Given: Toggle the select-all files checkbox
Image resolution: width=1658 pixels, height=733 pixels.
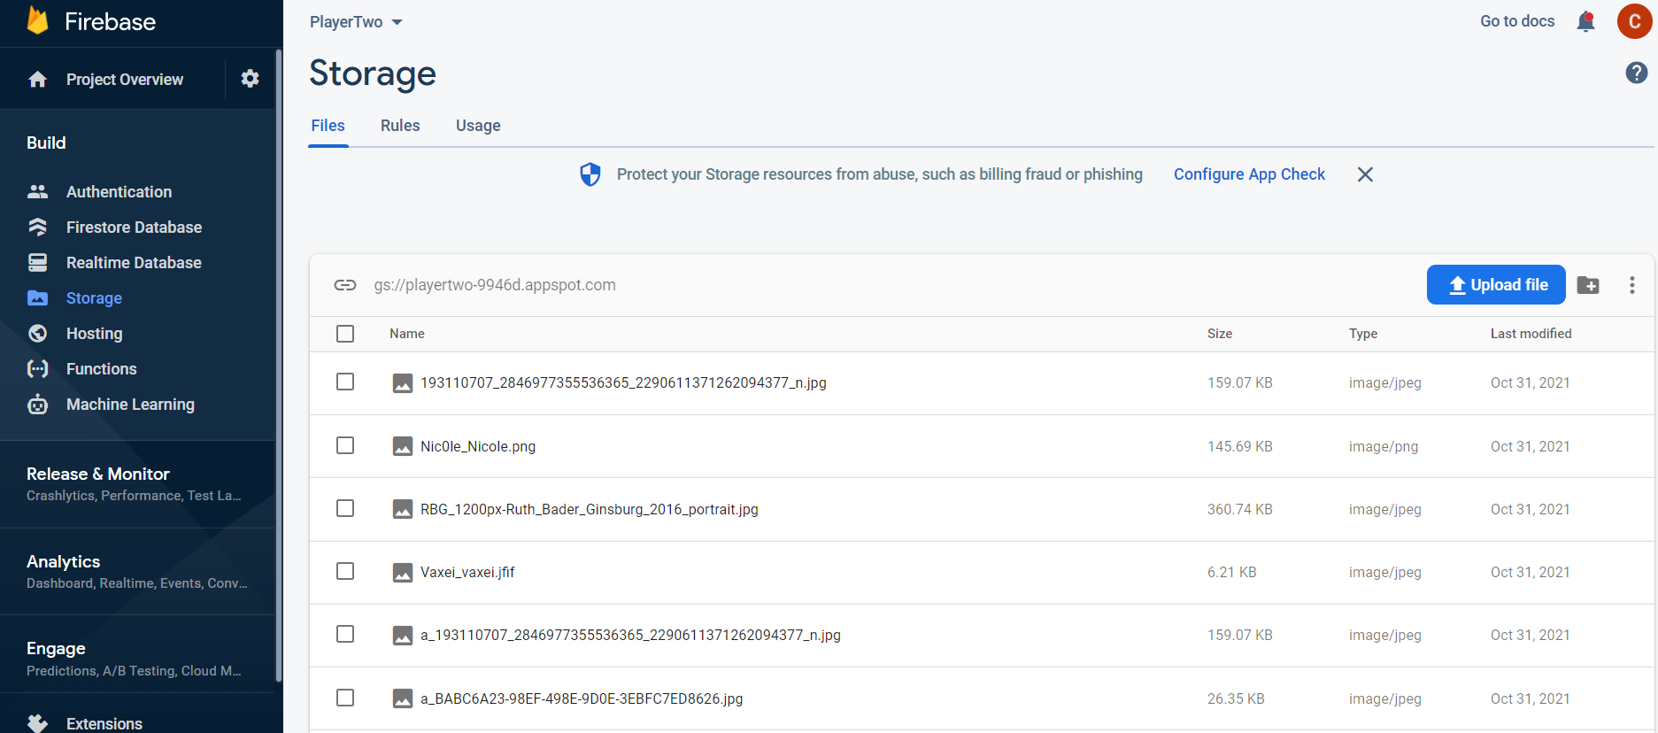Looking at the screenshot, I should pyautogui.click(x=345, y=334).
